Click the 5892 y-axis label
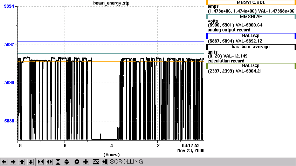296x166 pixels. 9,45
